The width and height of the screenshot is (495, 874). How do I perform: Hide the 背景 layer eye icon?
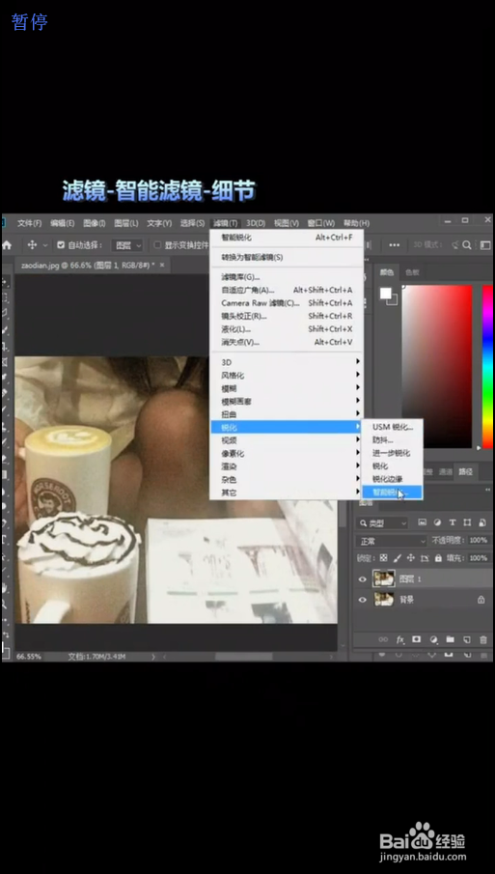coord(363,600)
